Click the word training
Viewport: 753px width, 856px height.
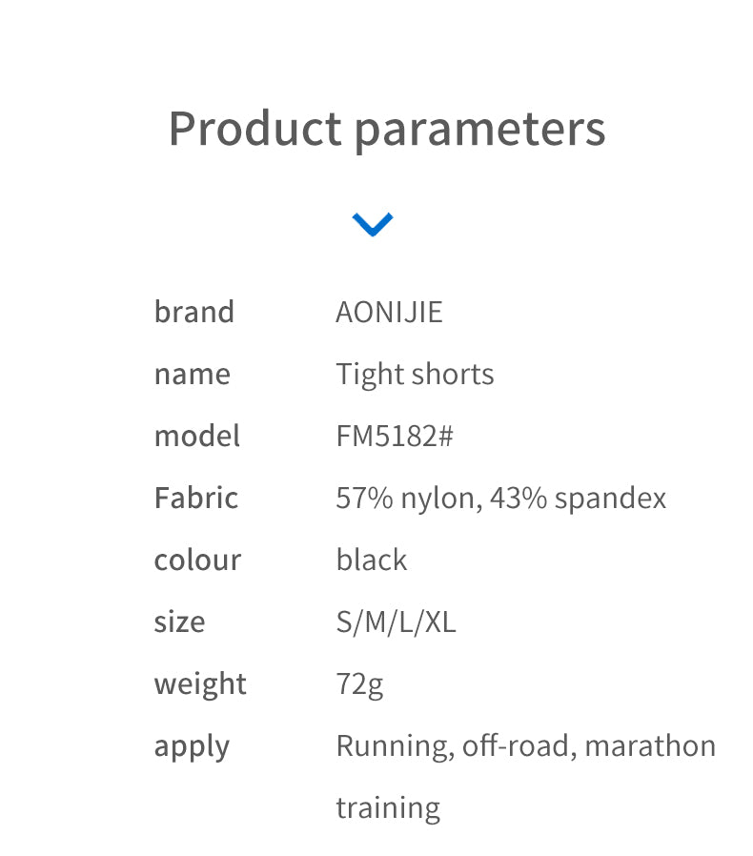coord(388,808)
